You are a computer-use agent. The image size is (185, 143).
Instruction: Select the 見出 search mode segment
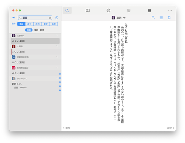tap(21, 24)
